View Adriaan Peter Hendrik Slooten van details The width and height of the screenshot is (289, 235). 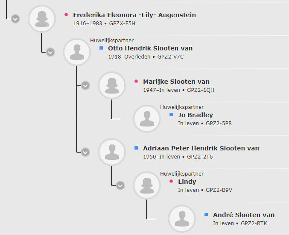click(201, 148)
